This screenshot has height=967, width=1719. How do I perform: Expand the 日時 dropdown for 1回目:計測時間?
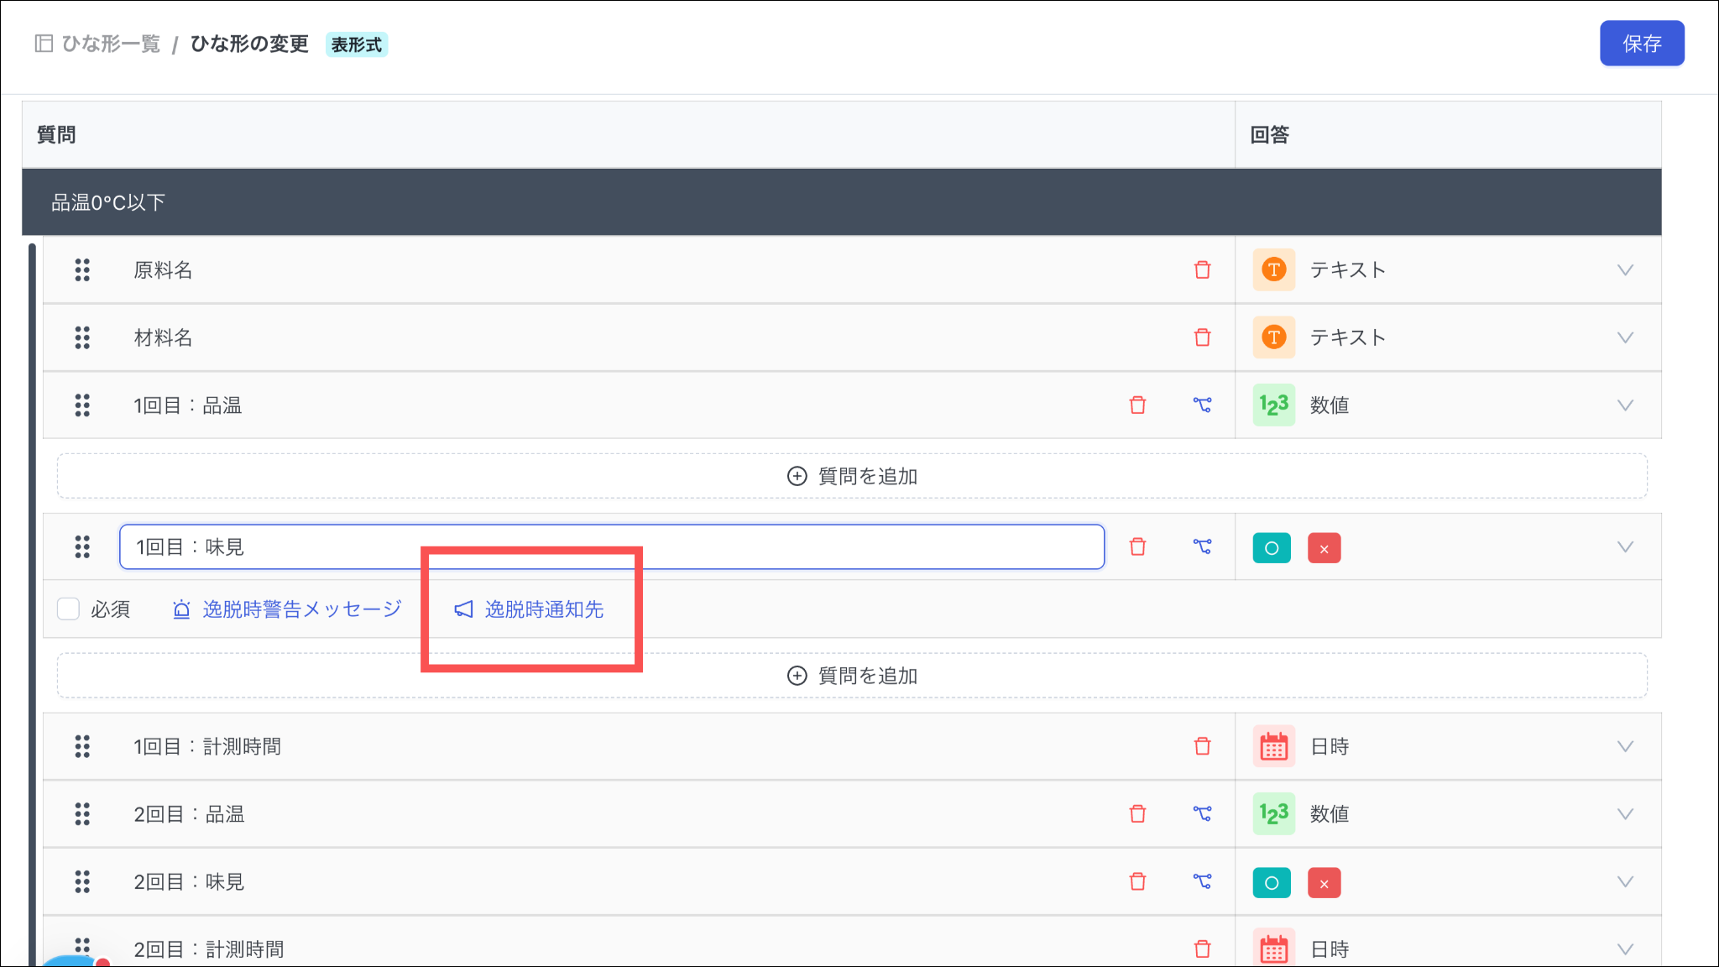(x=1625, y=746)
